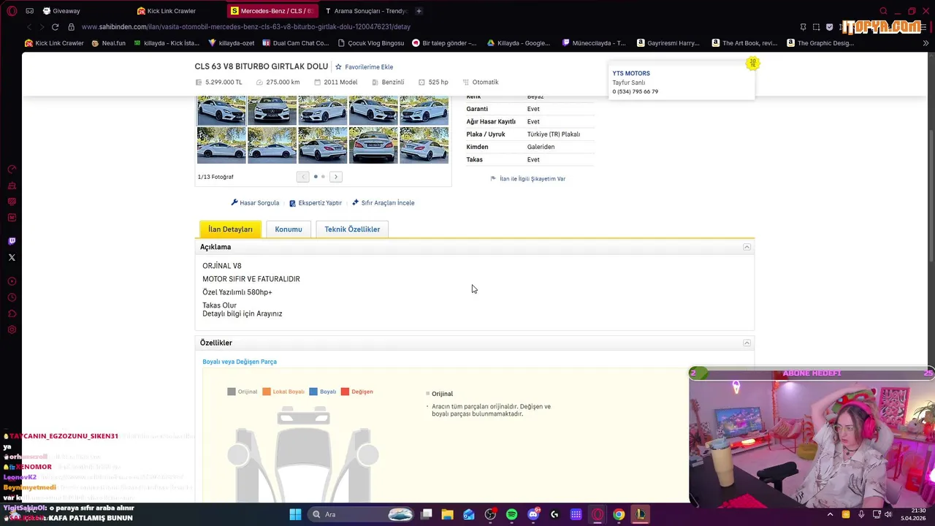Open File Explorer from the taskbar
Viewport: 935px width, 526px height.
tap(447, 514)
